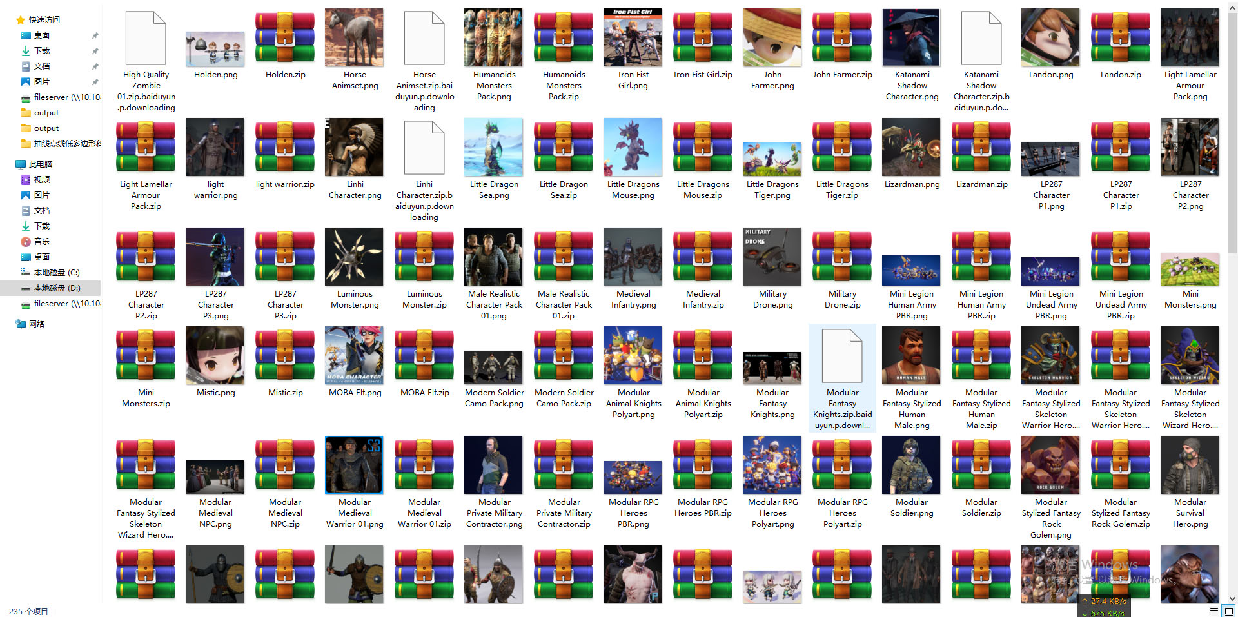Click the scrollbar down arrow
The width and height of the screenshot is (1238, 617).
point(1232,599)
